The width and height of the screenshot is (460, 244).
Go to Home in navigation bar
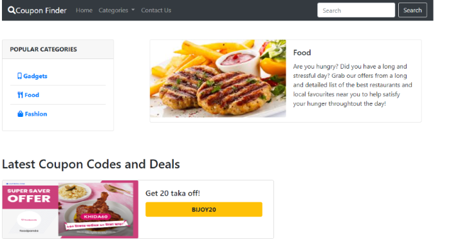point(84,10)
